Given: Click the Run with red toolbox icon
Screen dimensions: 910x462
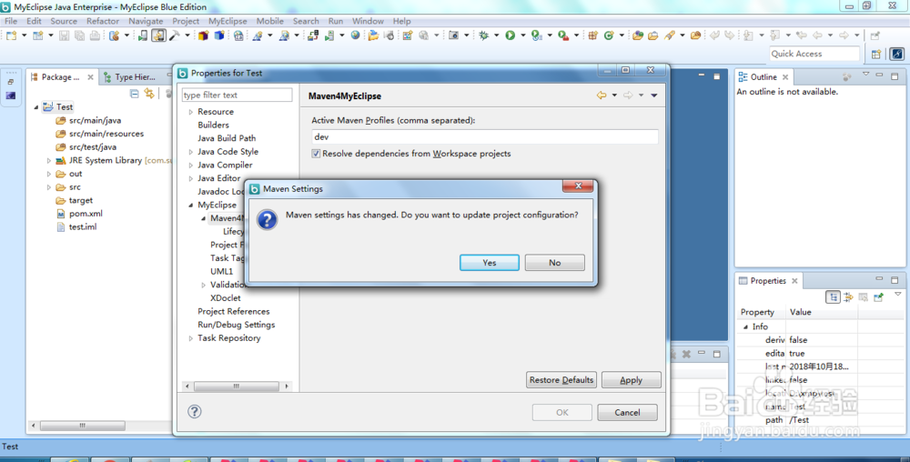Looking at the screenshot, I should (x=563, y=35).
